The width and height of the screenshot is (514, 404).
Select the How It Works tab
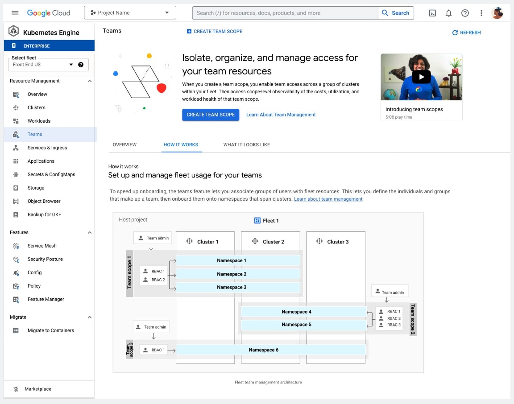pyautogui.click(x=181, y=145)
